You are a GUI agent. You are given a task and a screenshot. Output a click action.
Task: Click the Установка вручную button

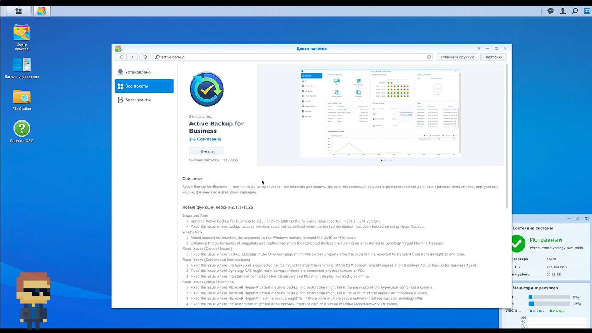point(457,57)
